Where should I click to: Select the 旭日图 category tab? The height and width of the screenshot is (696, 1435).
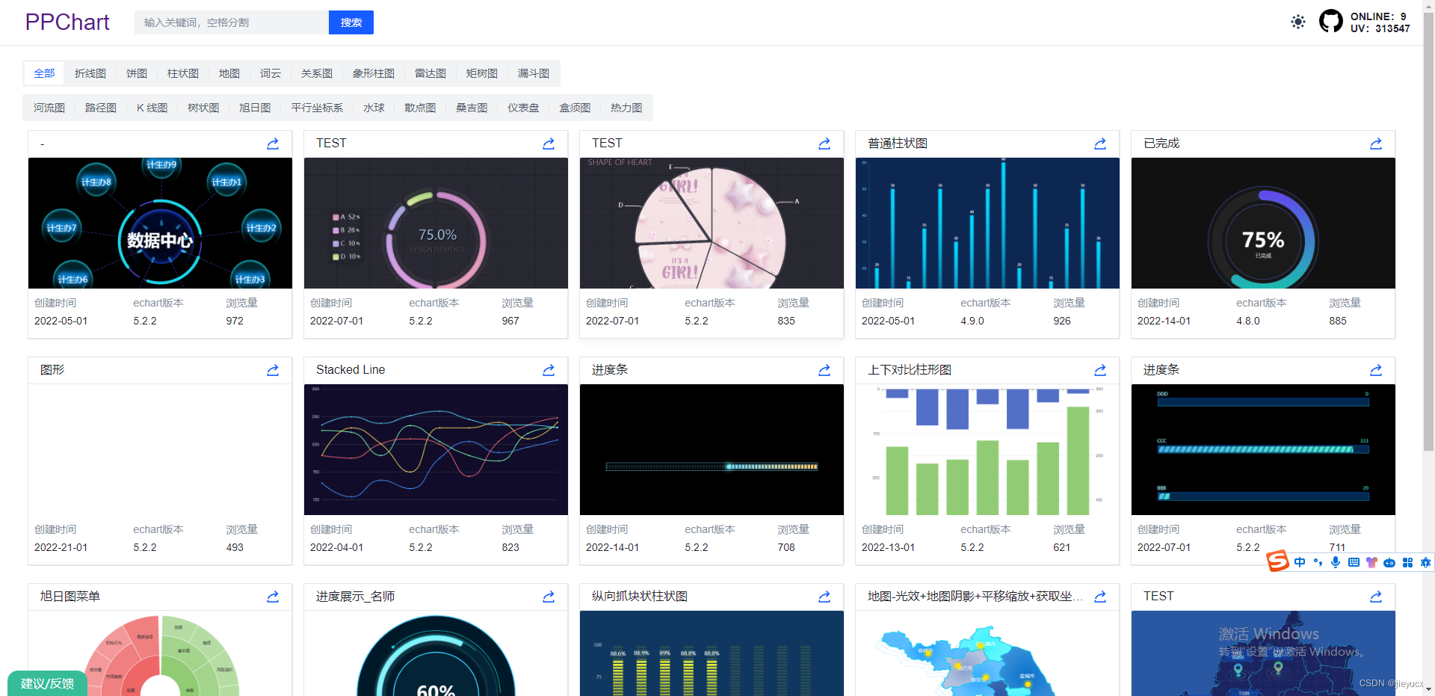255,108
